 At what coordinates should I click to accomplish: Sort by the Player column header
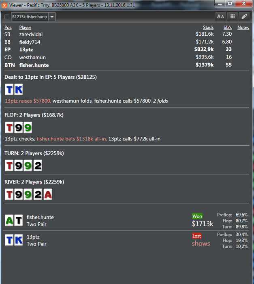pyautogui.click(x=25, y=28)
